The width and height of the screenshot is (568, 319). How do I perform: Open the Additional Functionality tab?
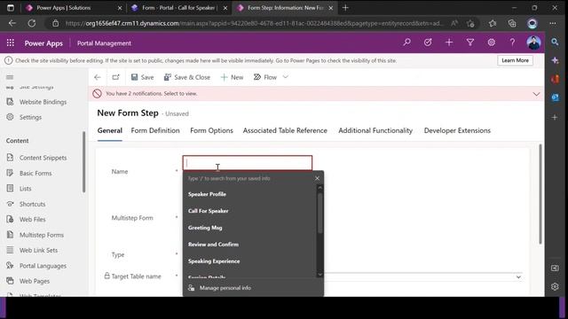pyautogui.click(x=375, y=130)
